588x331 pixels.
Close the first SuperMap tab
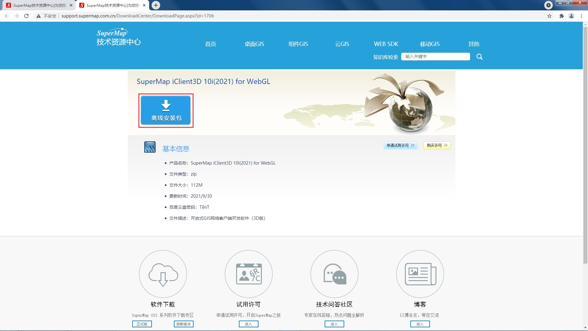71,5
